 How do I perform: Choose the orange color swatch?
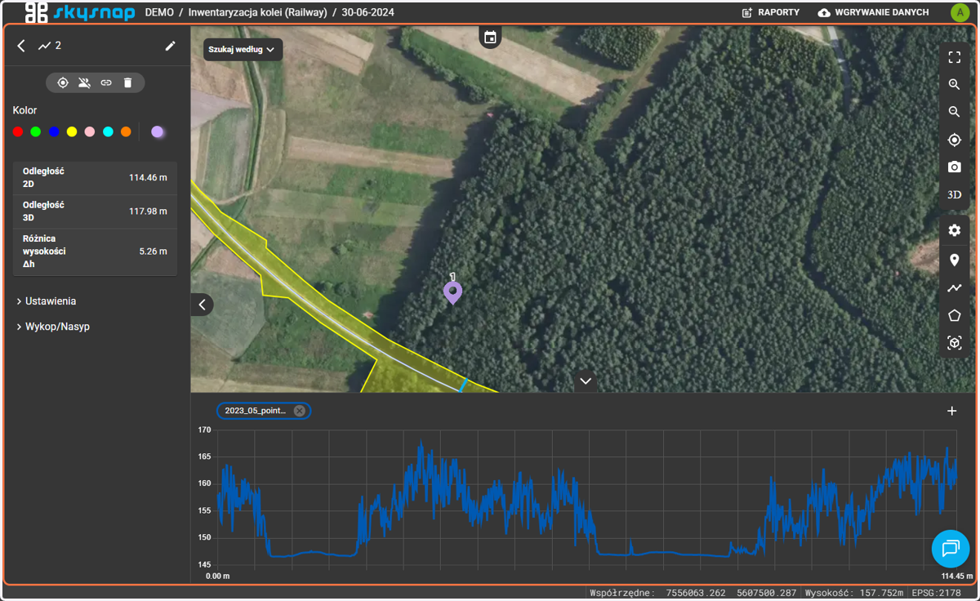126,131
